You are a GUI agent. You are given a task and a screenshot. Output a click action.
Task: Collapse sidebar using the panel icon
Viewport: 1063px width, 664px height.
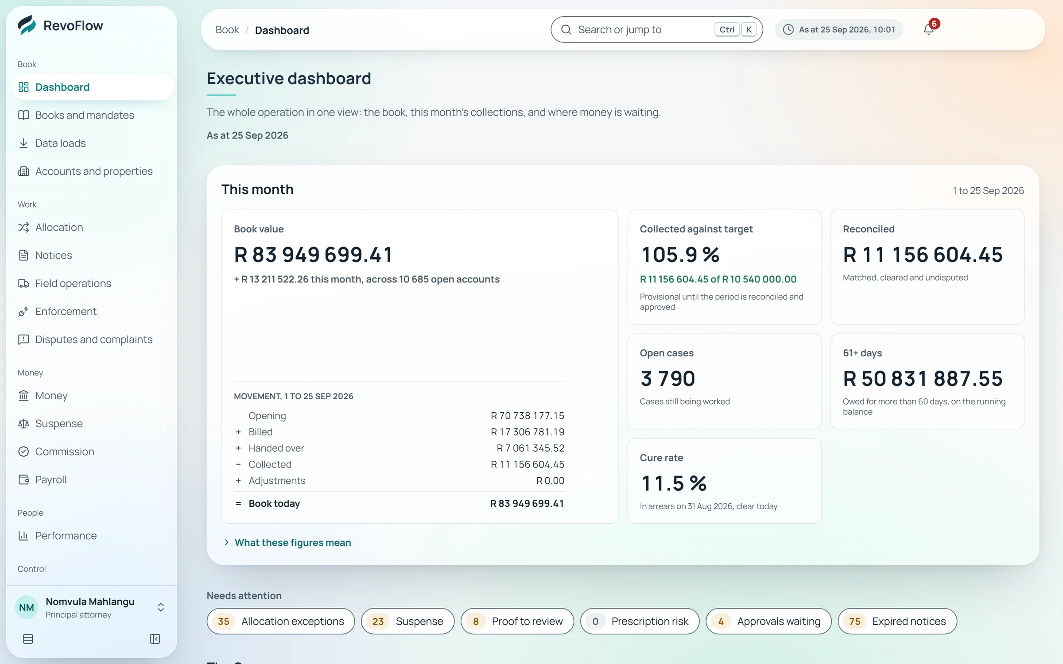[155, 639]
